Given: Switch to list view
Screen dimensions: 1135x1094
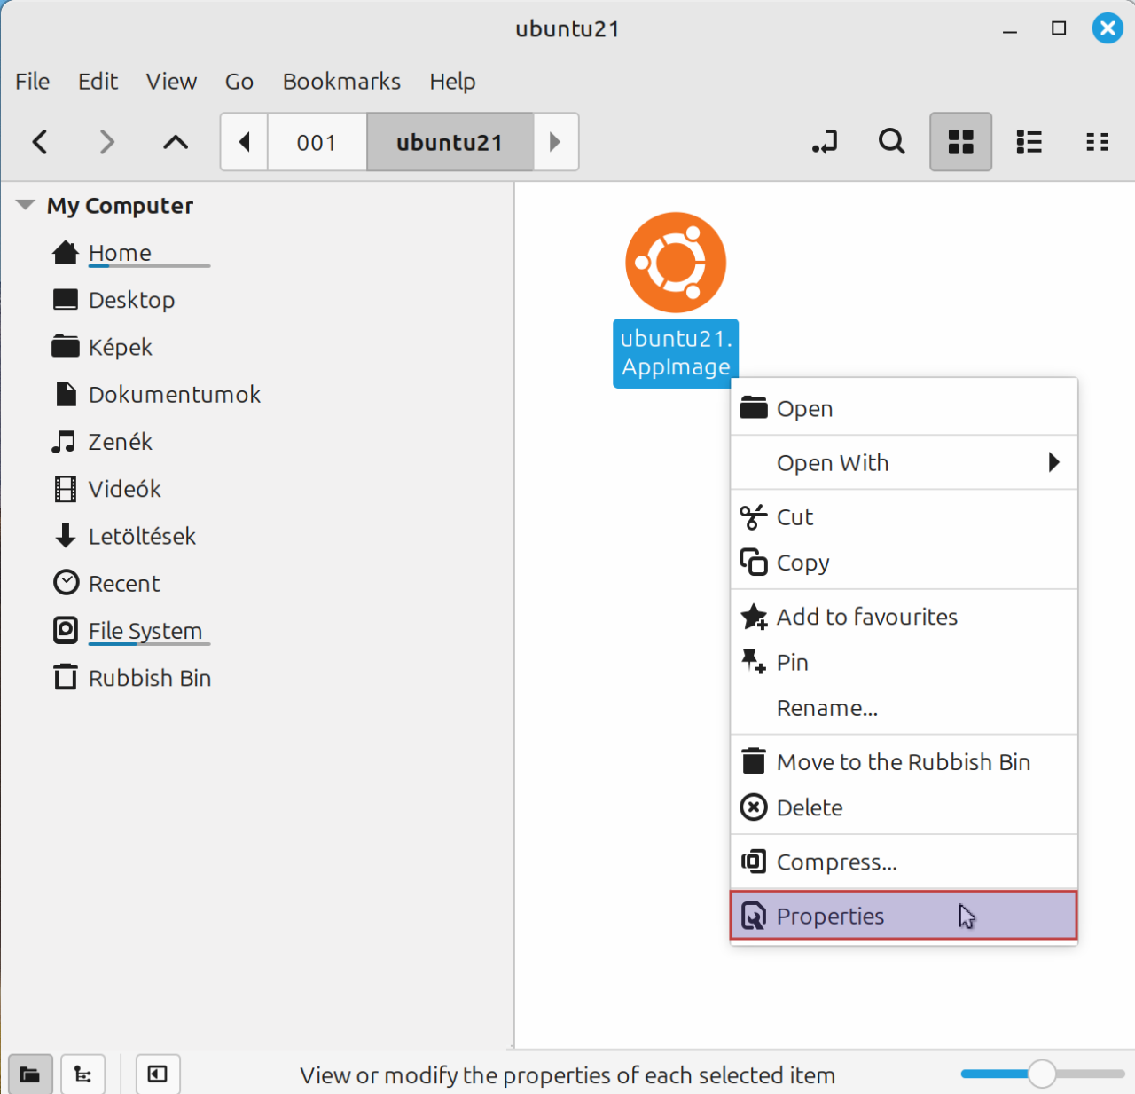Looking at the screenshot, I should pyautogui.click(x=1029, y=142).
